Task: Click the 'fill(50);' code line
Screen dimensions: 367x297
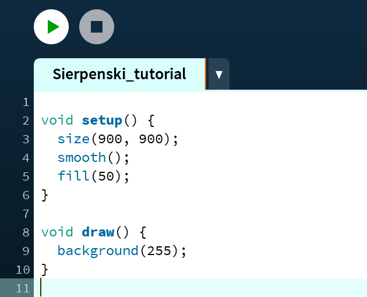Action: (x=93, y=176)
